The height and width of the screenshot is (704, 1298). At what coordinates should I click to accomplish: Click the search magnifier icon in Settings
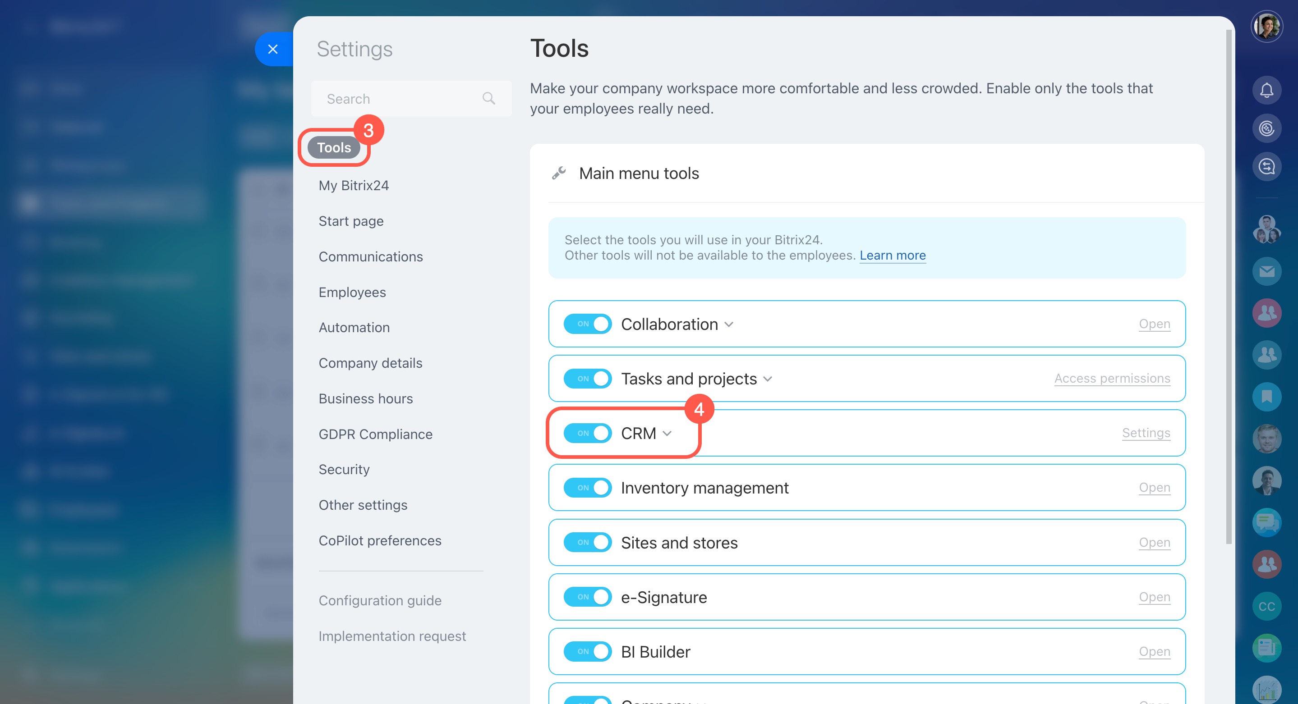[488, 99]
